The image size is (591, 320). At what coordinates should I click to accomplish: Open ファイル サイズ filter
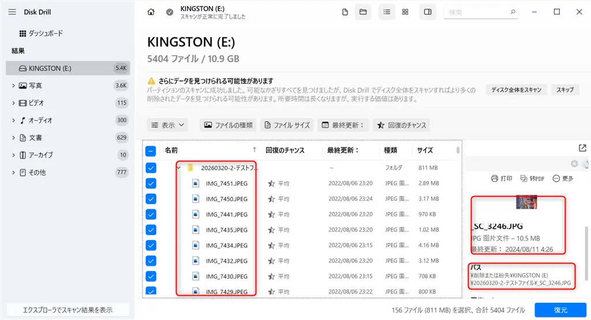pos(287,125)
